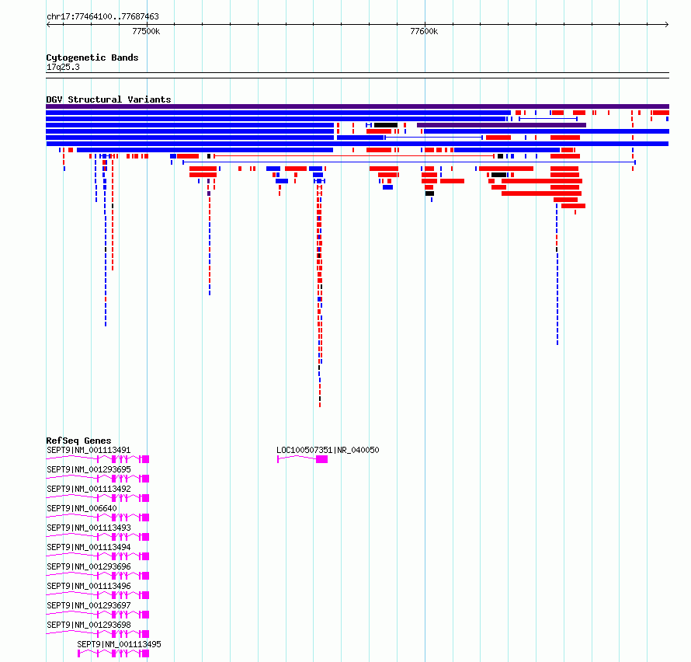Click the ruler's right arrowhead
691x662 pixels.
667,24
